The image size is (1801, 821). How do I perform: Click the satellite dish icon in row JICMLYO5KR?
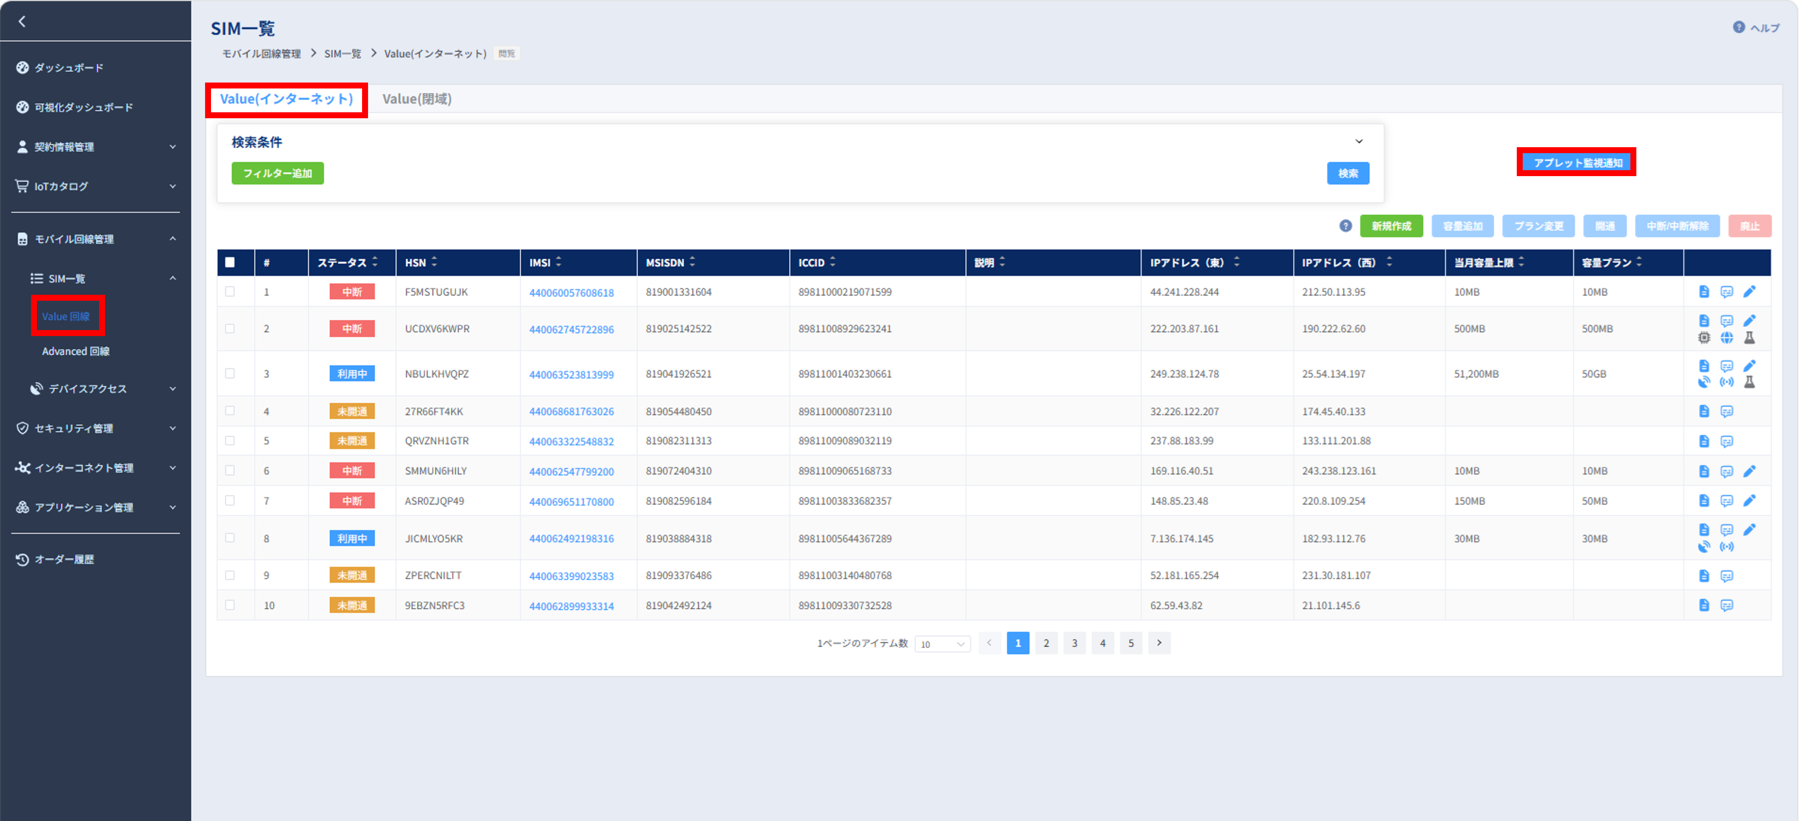click(1704, 547)
